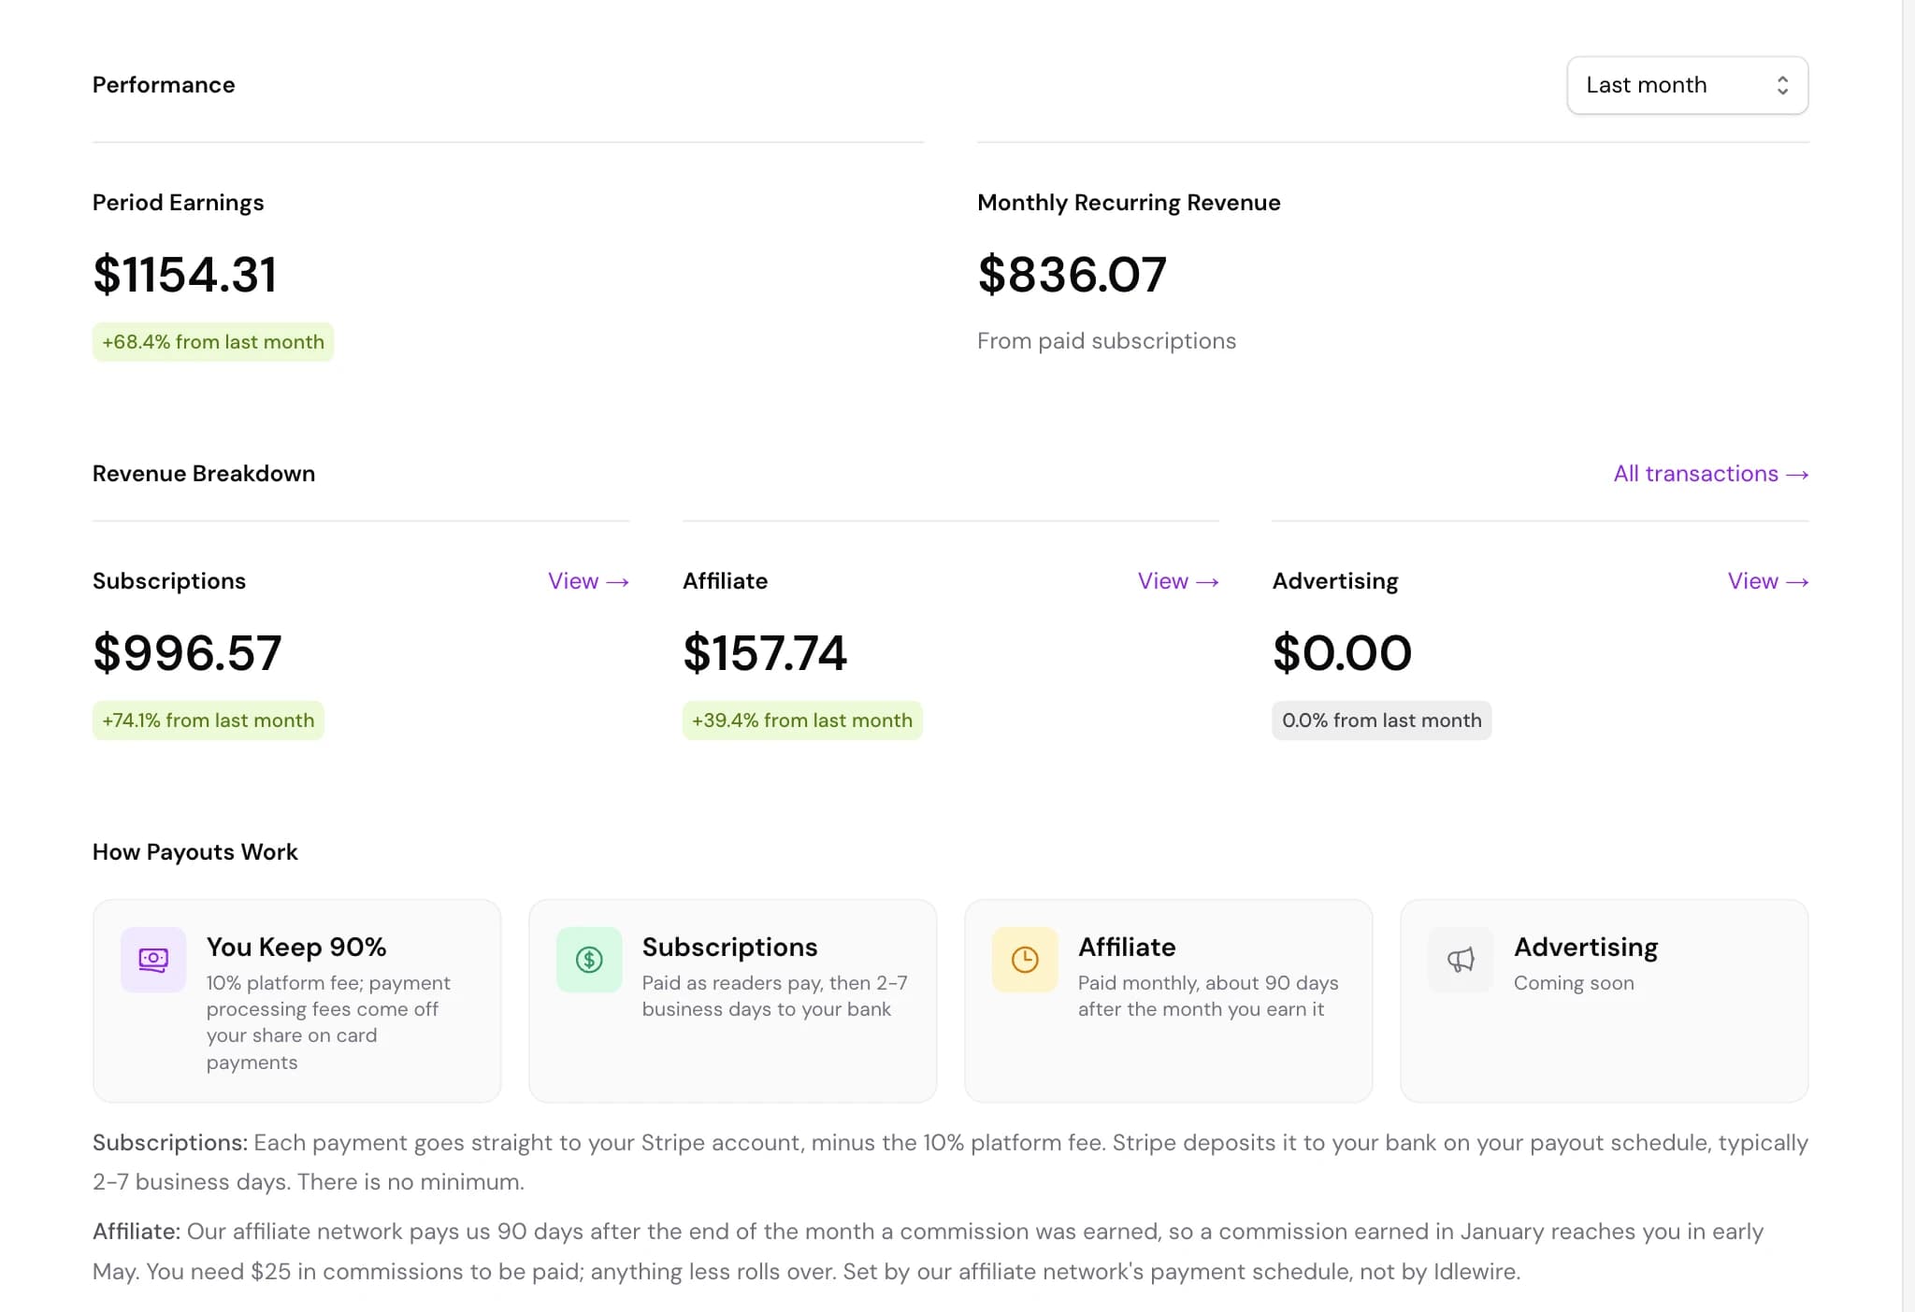
Task: Click the Period Earnings label
Action: click(x=179, y=203)
